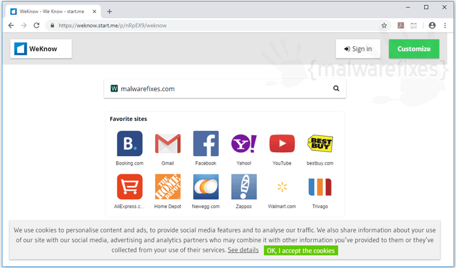Click the Home Depot label text

tap(168, 206)
